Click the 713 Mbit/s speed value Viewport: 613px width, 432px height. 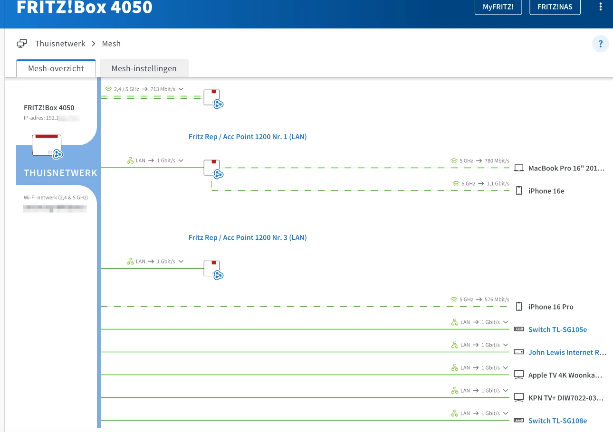coord(163,89)
